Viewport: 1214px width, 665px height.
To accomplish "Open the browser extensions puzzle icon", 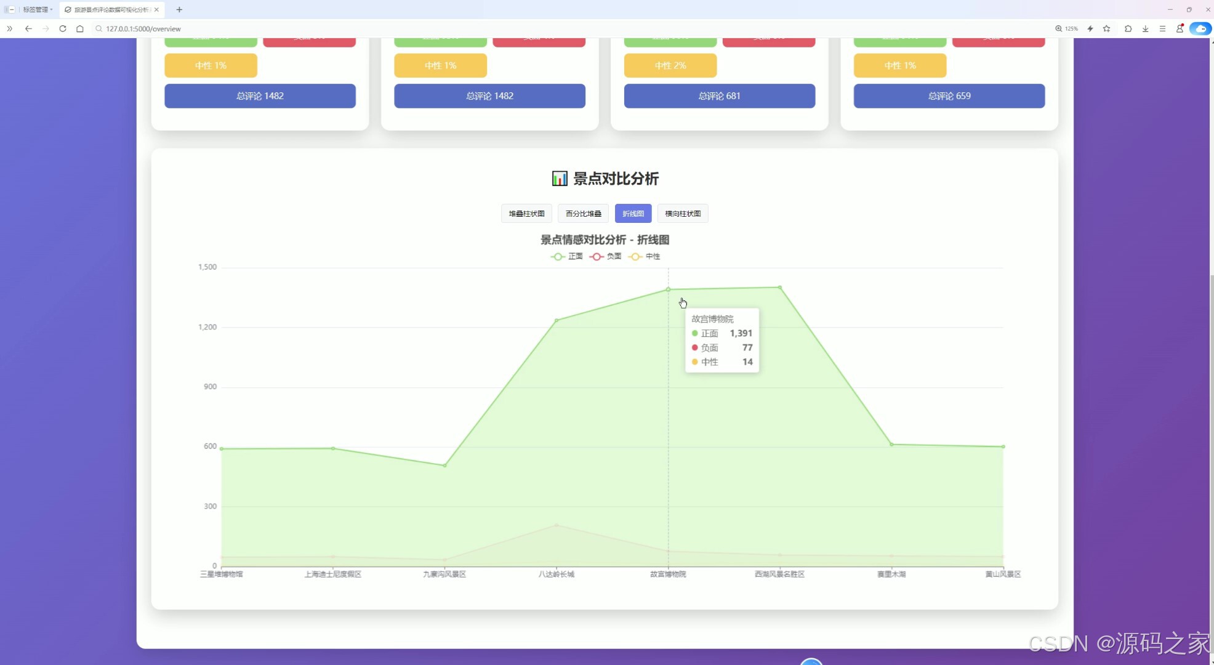I will 1128,28.
